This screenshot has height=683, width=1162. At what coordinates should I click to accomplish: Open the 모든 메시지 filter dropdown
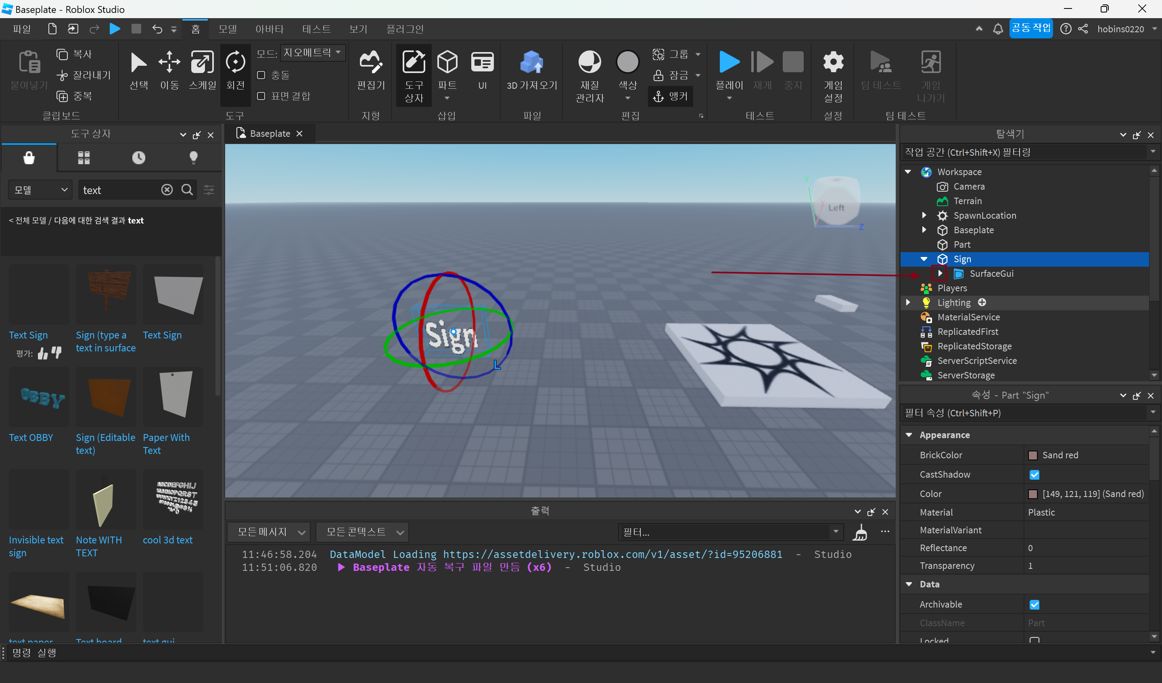[x=268, y=532]
